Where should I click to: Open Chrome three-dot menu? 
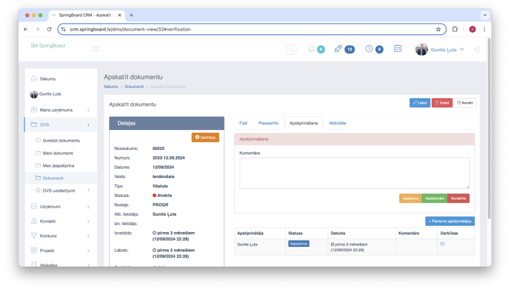(484, 29)
